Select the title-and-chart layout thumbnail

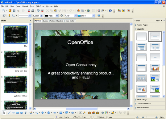pos(155,68)
